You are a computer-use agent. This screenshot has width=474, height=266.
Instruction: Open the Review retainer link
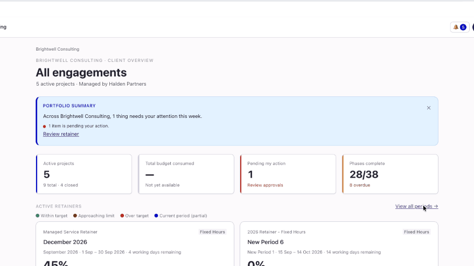coord(61,134)
